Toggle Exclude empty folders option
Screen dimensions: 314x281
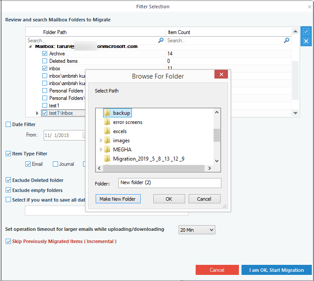8,190
